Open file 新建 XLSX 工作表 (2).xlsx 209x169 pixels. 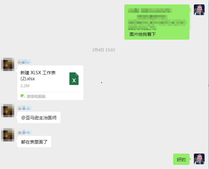pos(50,83)
